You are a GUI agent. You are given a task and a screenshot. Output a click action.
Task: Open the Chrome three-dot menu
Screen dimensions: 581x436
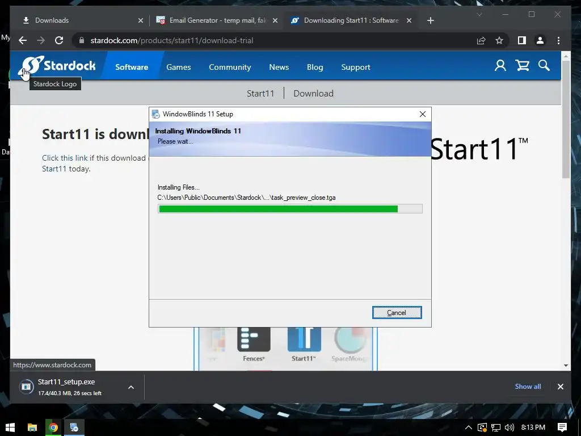(x=558, y=40)
